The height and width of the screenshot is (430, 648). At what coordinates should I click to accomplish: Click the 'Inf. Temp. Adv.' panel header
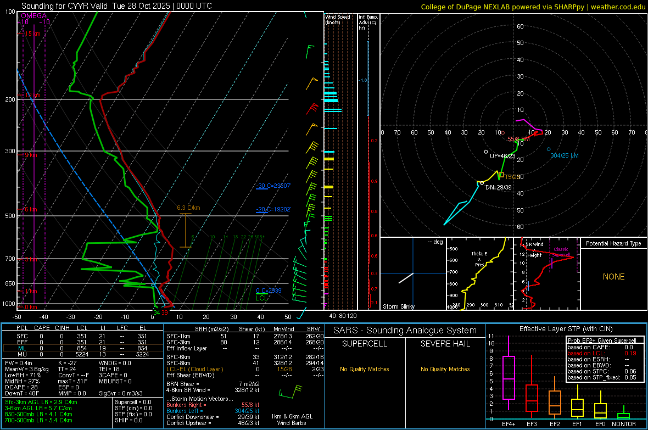(x=368, y=23)
